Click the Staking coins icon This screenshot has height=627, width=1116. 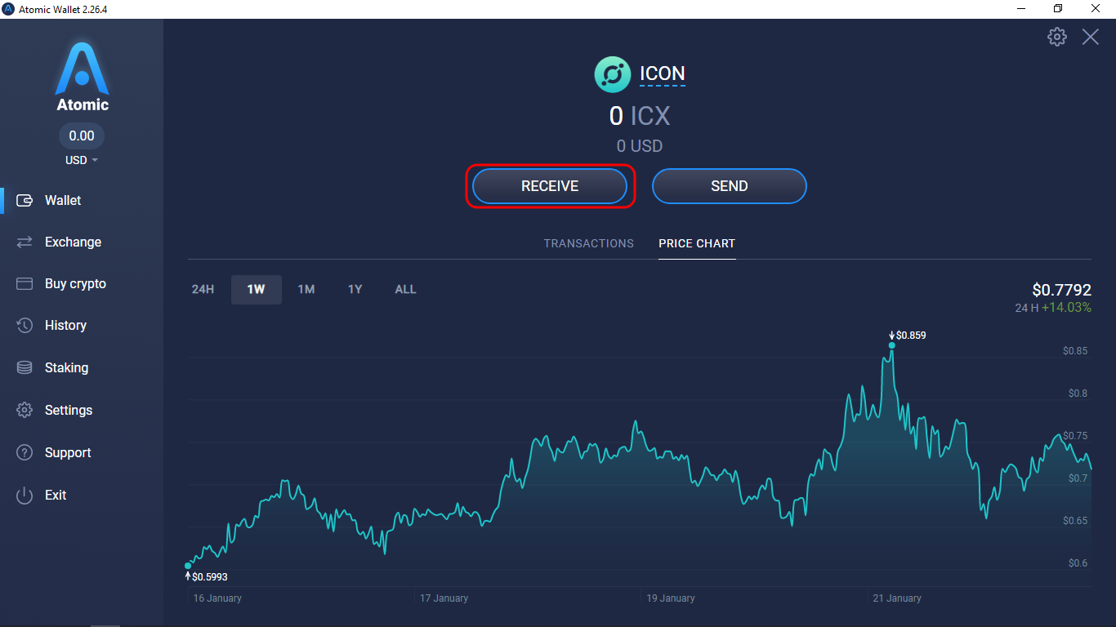click(25, 367)
